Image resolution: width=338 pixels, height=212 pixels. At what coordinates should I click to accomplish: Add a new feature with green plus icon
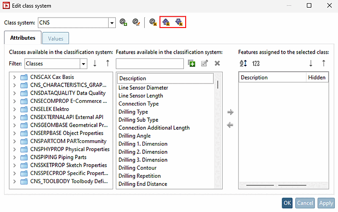[192, 64]
